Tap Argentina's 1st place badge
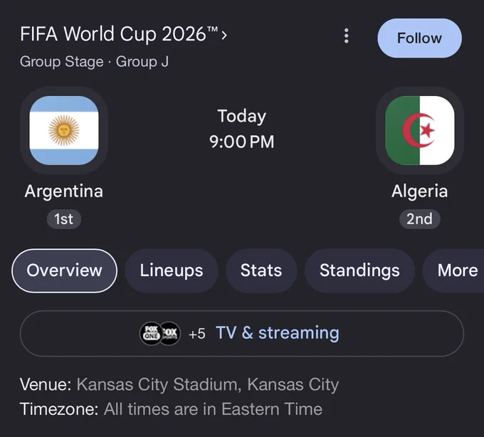The height and width of the screenshot is (437, 484). tap(64, 219)
